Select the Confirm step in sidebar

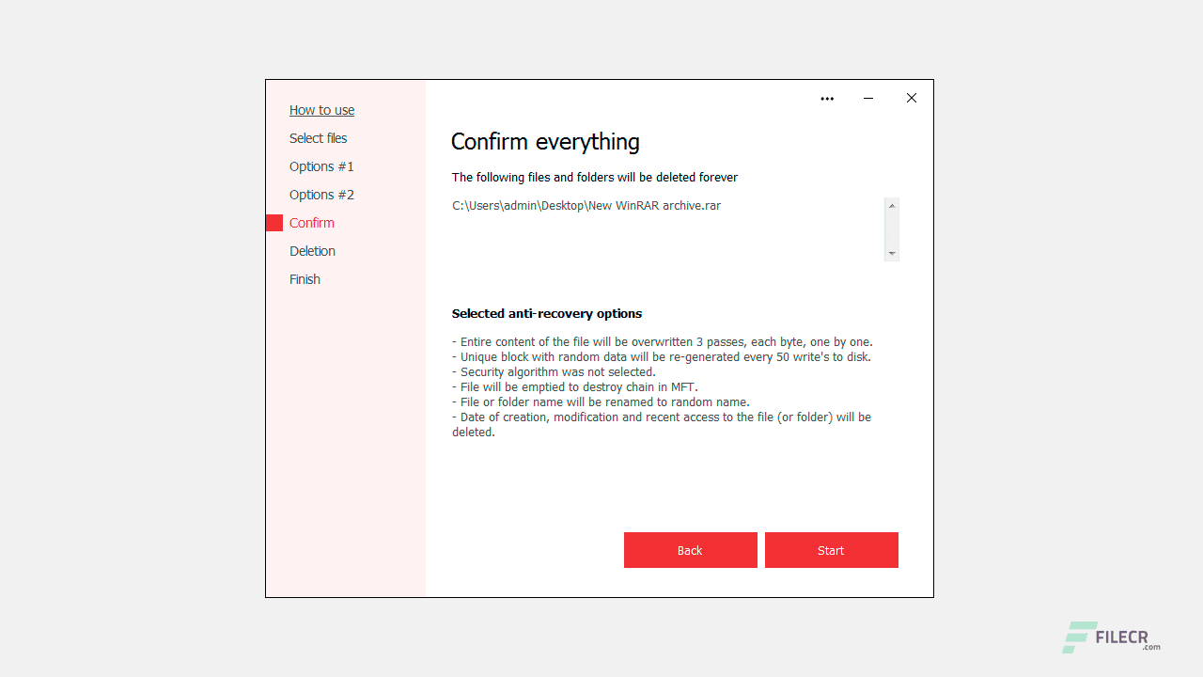(x=312, y=223)
